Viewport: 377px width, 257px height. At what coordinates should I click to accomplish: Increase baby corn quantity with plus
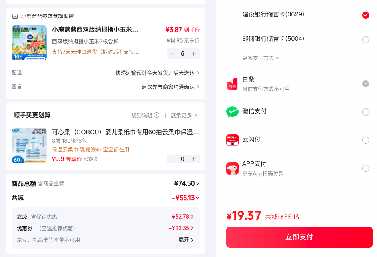click(x=194, y=54)
